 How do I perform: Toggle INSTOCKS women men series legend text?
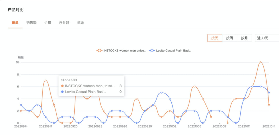coord(125,51)
